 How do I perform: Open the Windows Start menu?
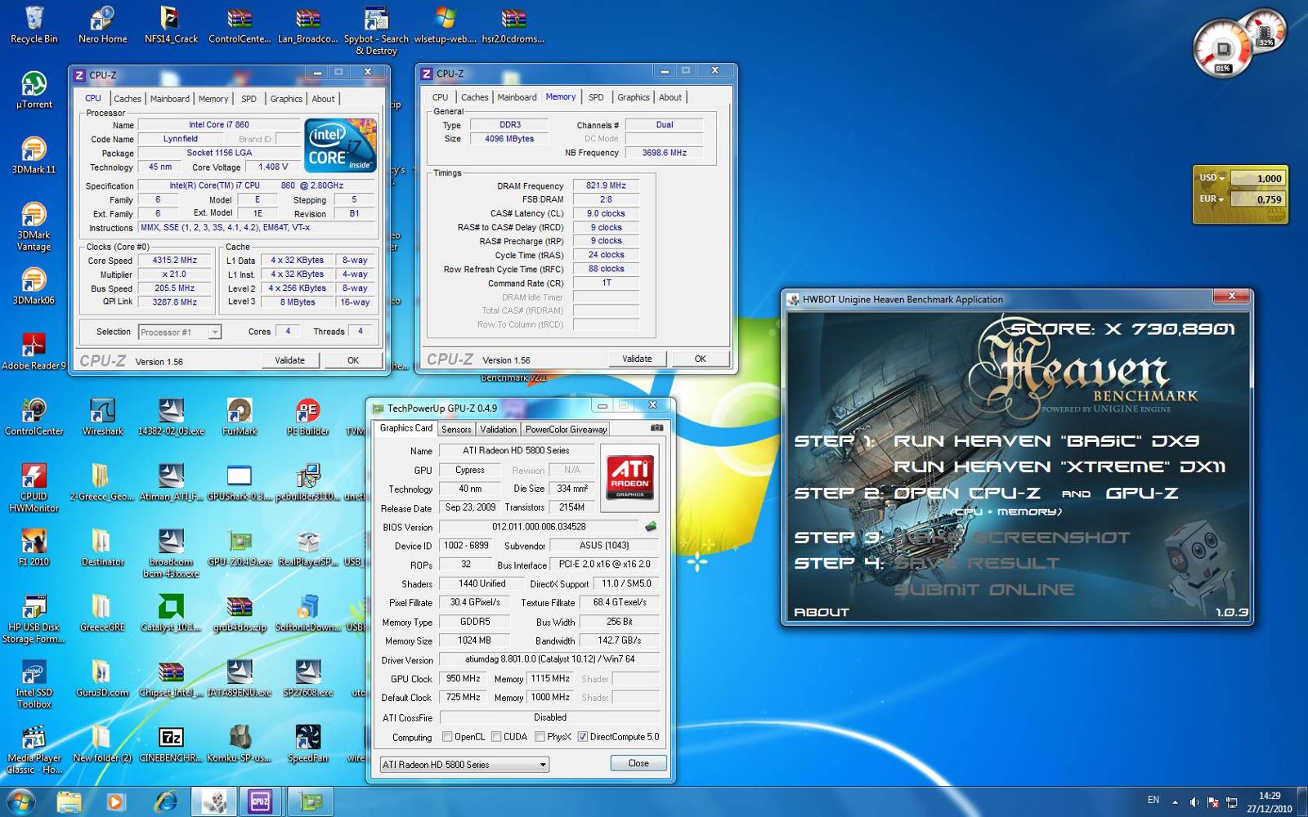click(20, 801)
